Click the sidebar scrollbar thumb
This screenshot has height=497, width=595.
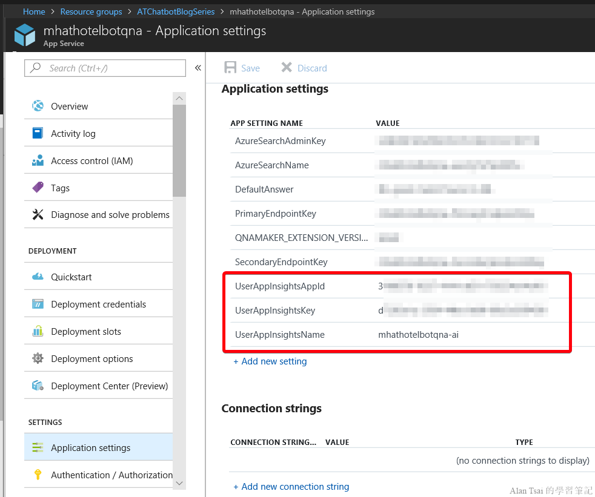click(179, 151)
